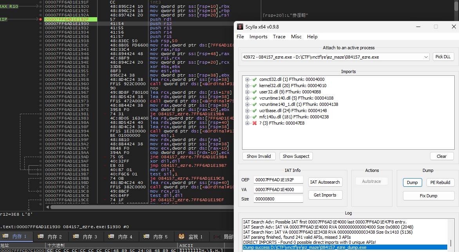This screenshot has width=459, height=252.
Task: Click the Scylla app icon in title bar
Action: pyautogui.click(x=240, y=27)
